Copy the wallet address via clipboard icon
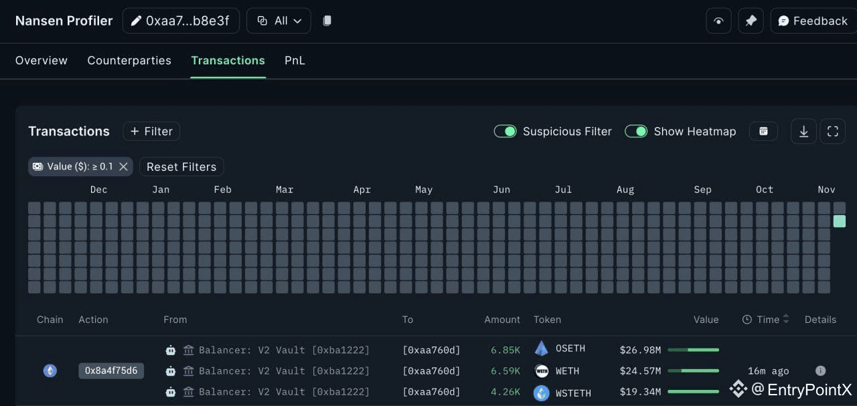The width and height of the screenshot is (857, 406). (327, 21)
